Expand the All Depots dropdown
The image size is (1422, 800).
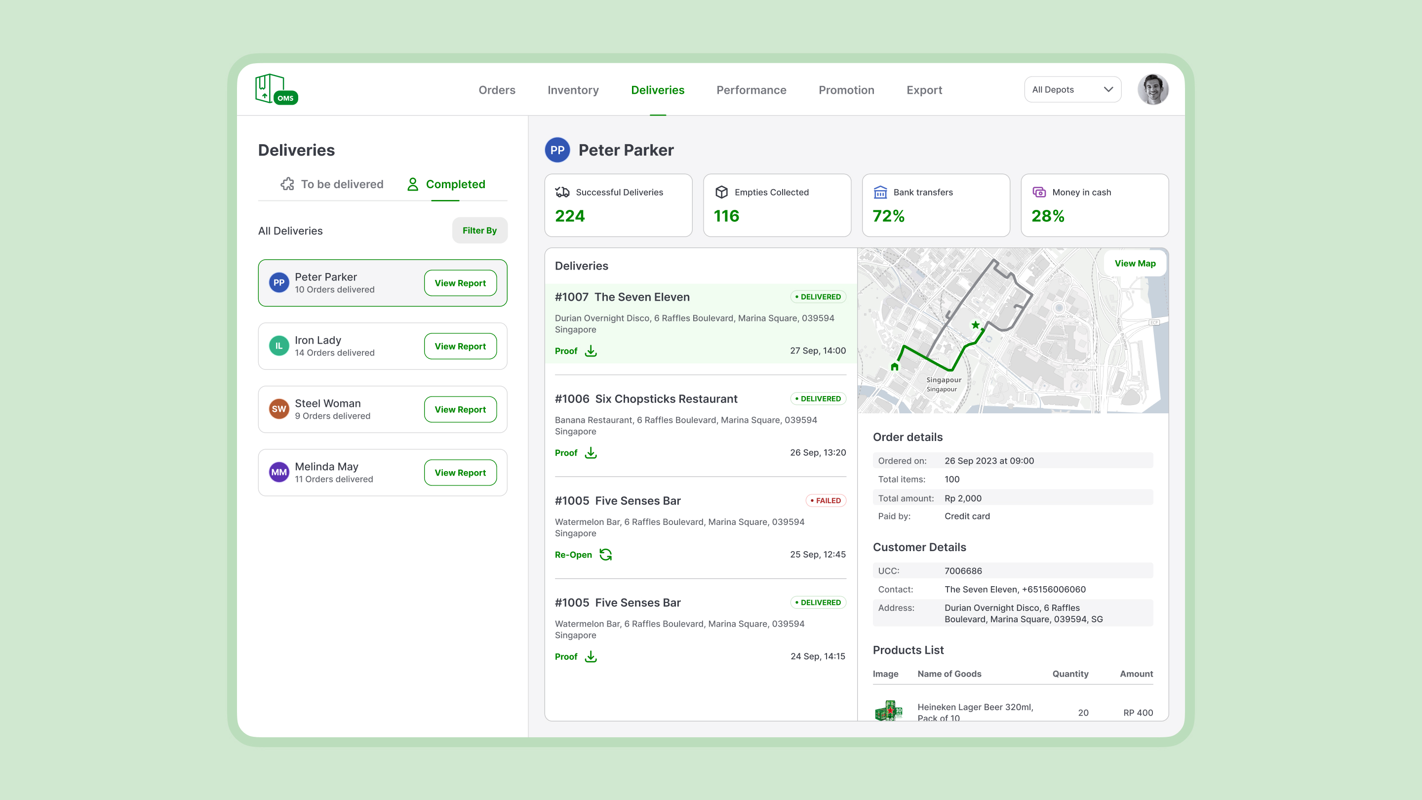(1072, 89)
